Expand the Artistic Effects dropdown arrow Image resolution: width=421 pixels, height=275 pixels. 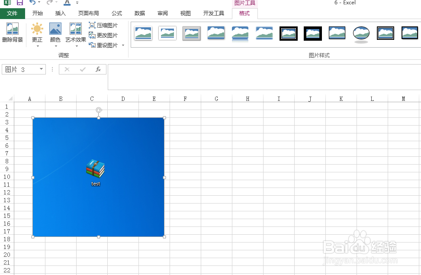[x=77, y=46]
